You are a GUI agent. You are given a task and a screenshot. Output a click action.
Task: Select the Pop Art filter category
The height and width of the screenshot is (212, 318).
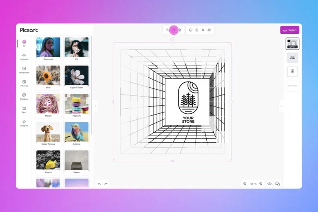[76, 105]
